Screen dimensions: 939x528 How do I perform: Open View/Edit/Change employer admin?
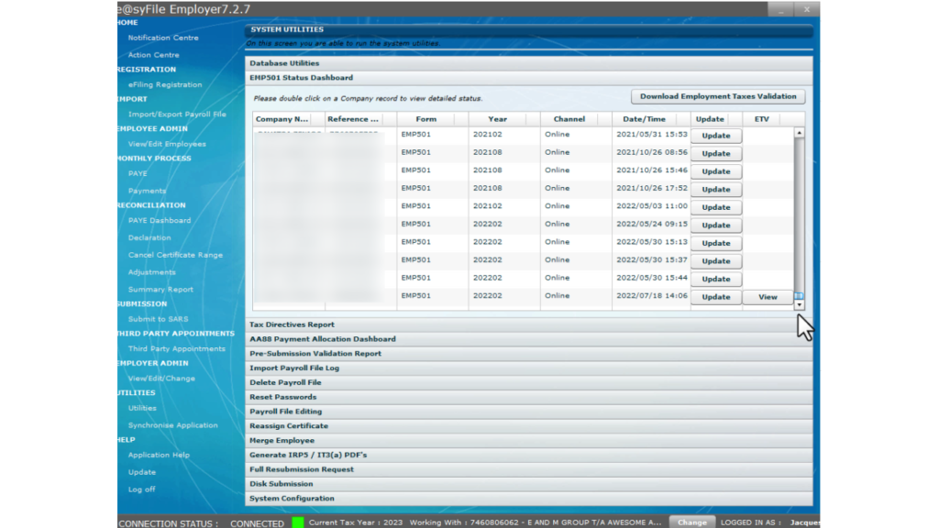[x=161, y=379]
